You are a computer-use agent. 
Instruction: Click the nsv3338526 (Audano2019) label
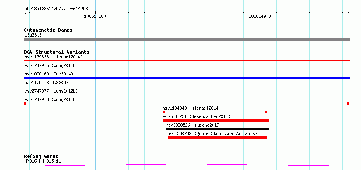pos(193,125)
